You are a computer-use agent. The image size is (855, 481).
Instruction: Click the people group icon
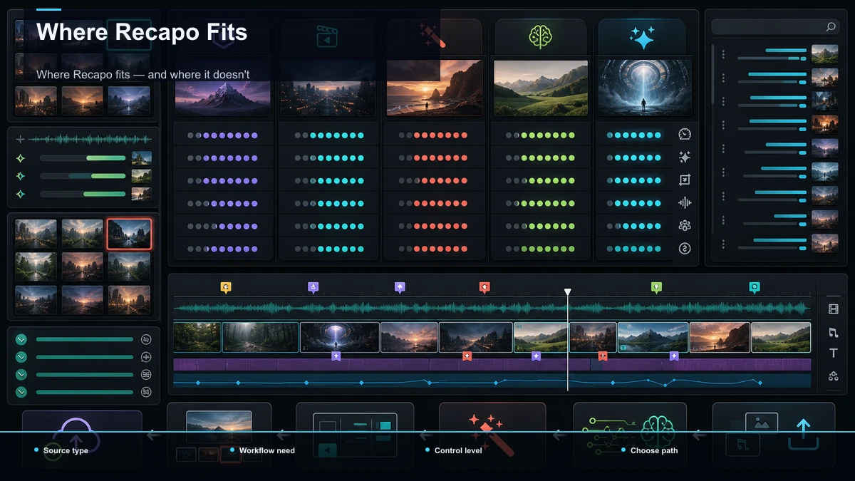(685, 225)
